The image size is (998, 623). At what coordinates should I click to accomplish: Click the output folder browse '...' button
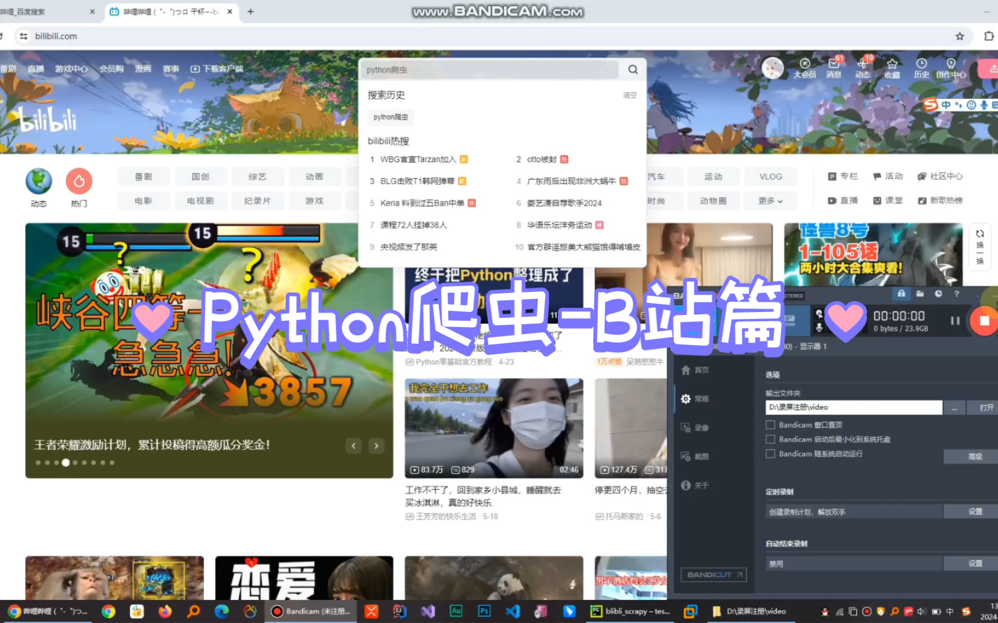pos(954,407)
